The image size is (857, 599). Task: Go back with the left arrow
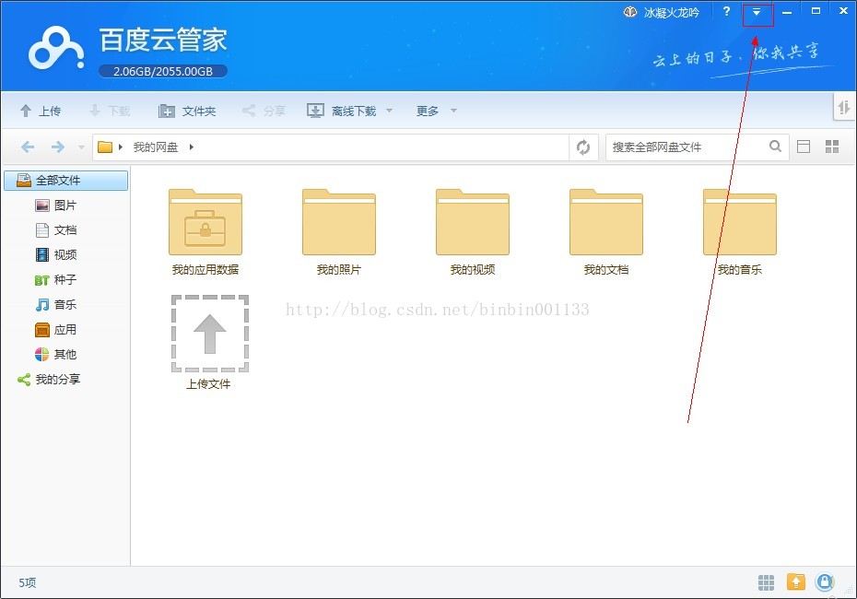(28, 147)
